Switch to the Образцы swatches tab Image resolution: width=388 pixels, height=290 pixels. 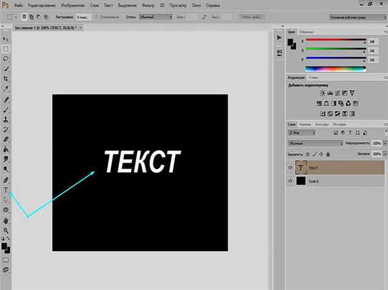click(306, 32)
